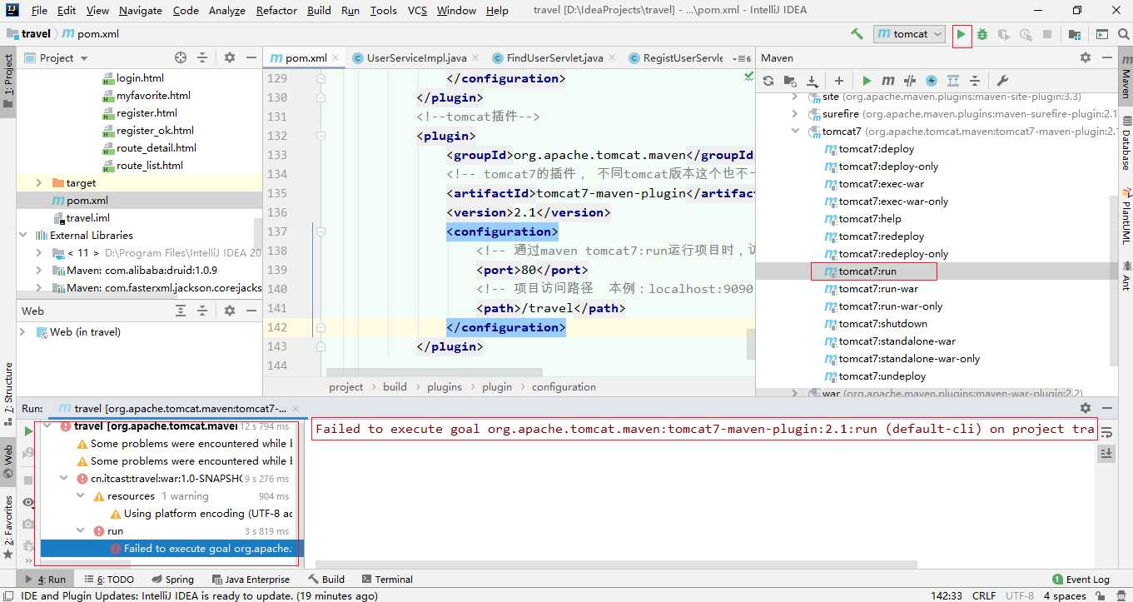Click the Build project hammer icon

pyautogui.click(x=857, y=34)
